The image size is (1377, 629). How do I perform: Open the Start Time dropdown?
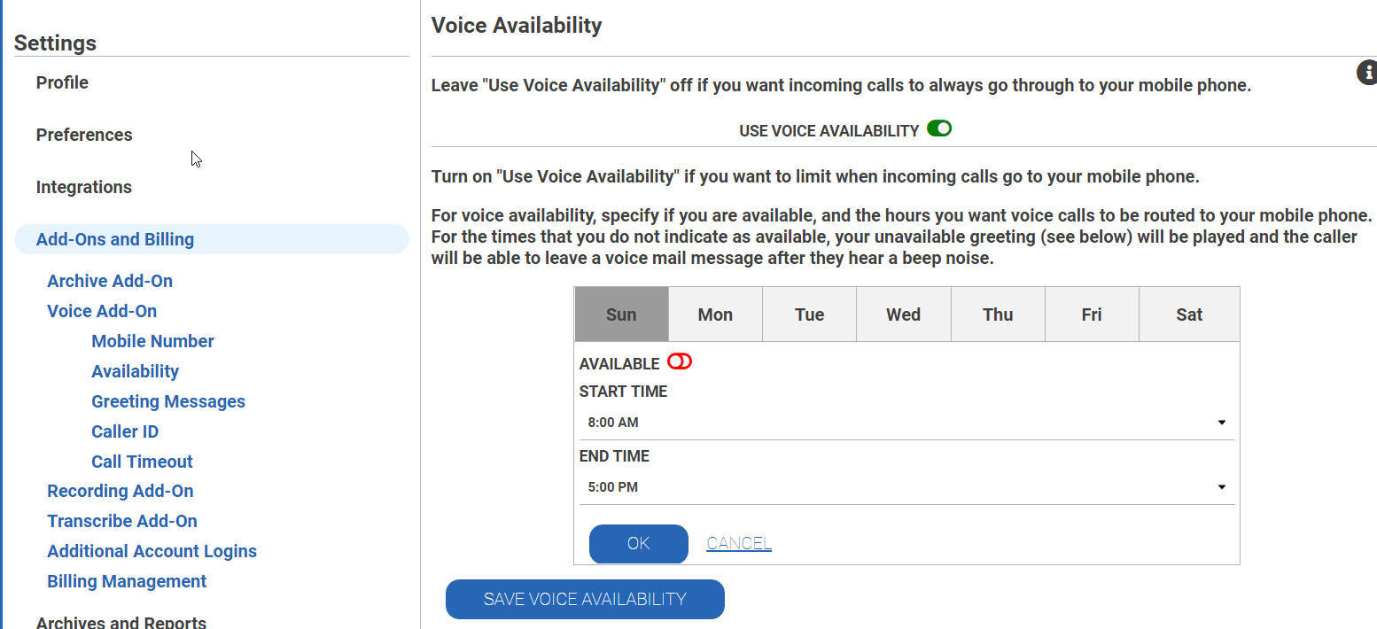[x=906, y=423]
